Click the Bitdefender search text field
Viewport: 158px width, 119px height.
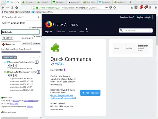pyautogui.click(x=20, y=32)
